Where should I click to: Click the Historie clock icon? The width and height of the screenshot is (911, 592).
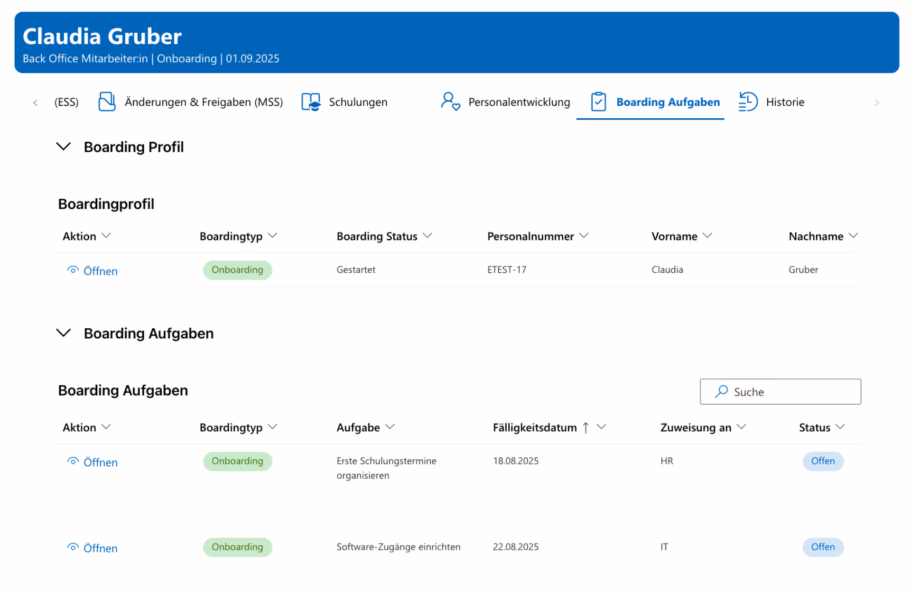tap(747, 102)
